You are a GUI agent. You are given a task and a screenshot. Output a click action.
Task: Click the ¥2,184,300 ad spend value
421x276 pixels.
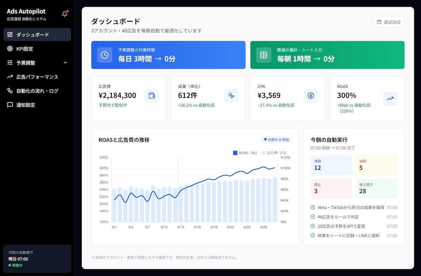click(117, 95)
